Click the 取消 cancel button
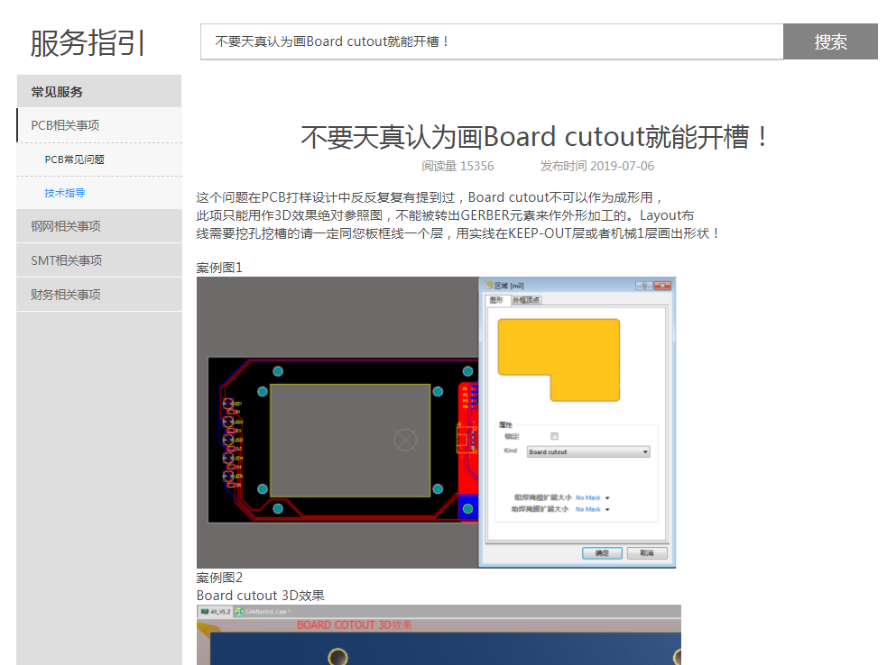887x665 pixels. click(x=646, y=552)
